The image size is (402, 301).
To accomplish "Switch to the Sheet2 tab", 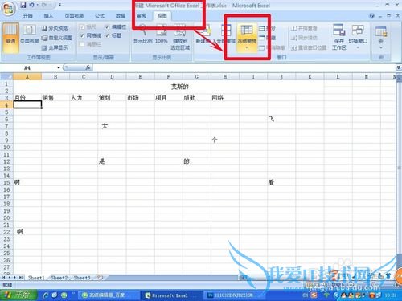I will pyautogui.click(x=59, y=278).
